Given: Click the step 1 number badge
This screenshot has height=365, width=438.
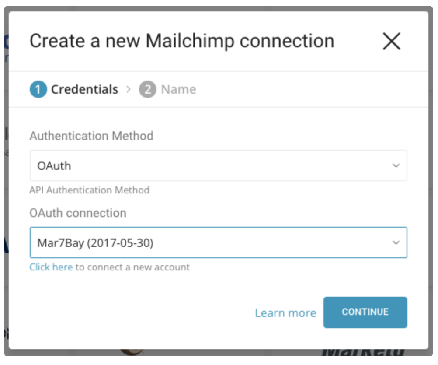Looking at the screenshot, I should tap(38, 90).
